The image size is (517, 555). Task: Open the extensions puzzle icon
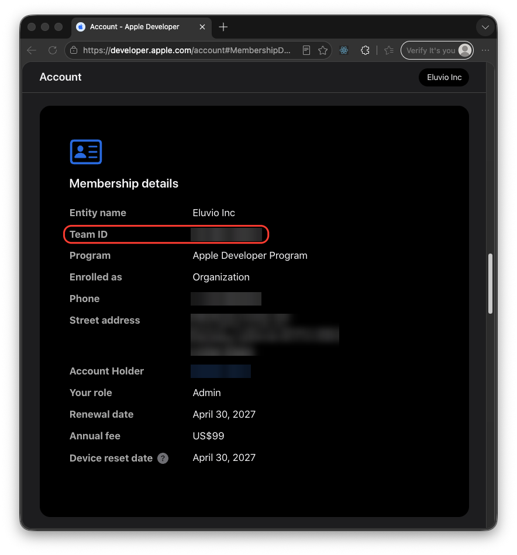[365, 50]
